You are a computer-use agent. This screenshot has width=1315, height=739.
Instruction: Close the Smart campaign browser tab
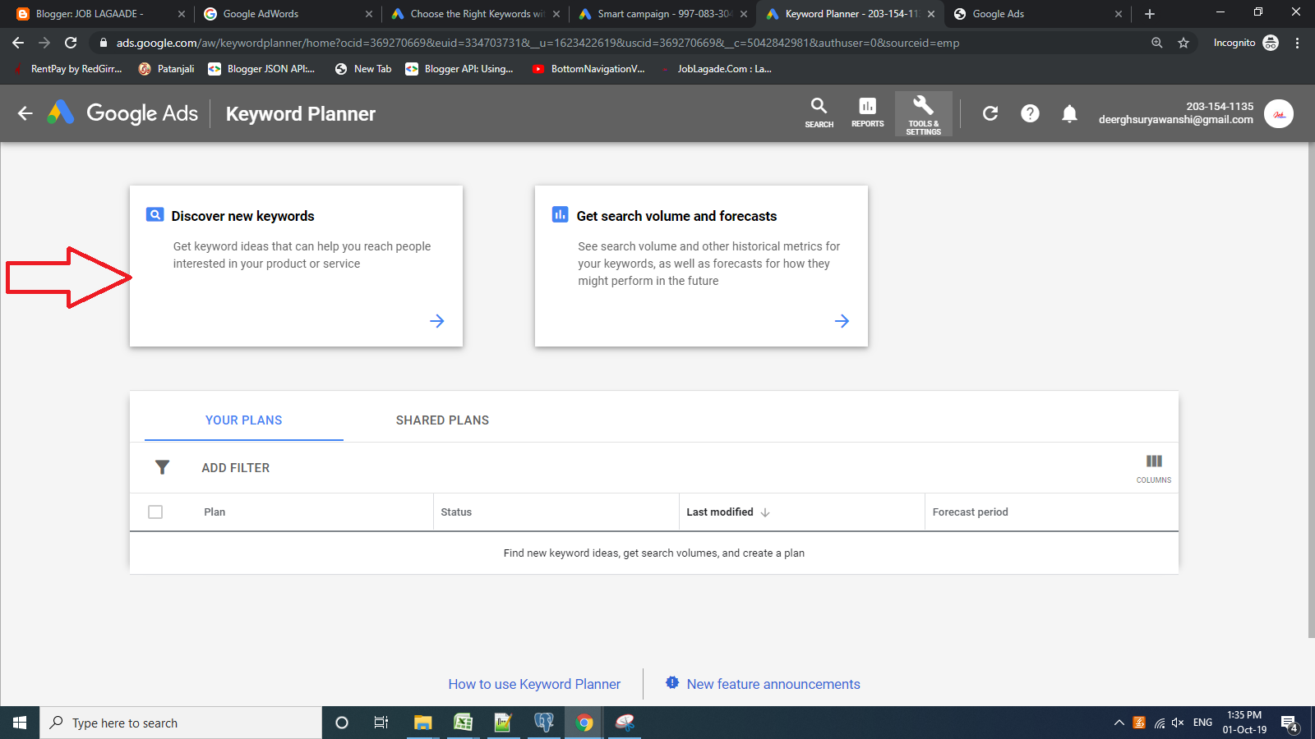744,14
